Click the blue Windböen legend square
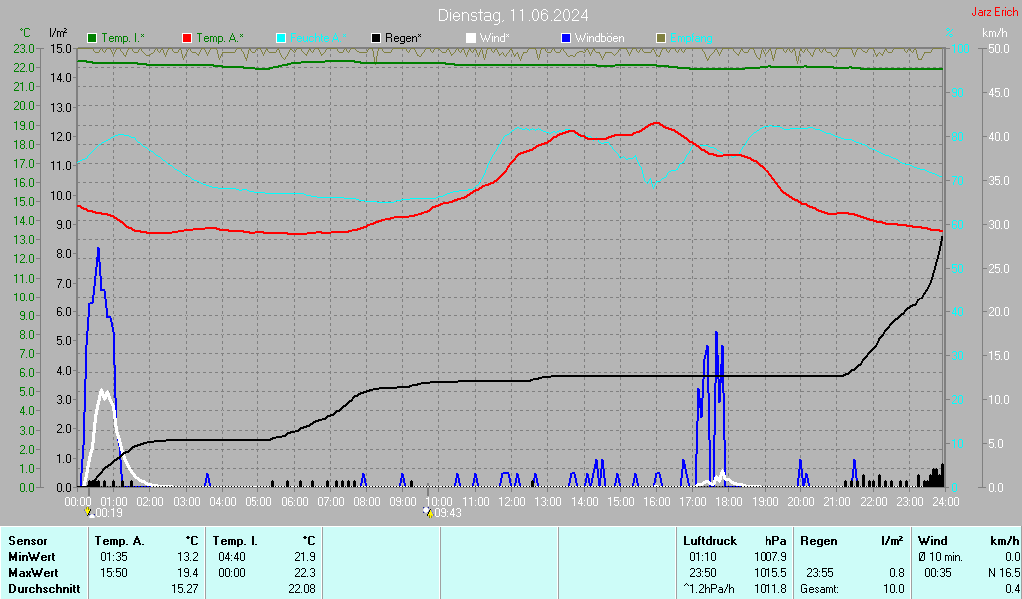Image resolution: width=1022 pixels, height=599 pixels. [x=566, y=38]
